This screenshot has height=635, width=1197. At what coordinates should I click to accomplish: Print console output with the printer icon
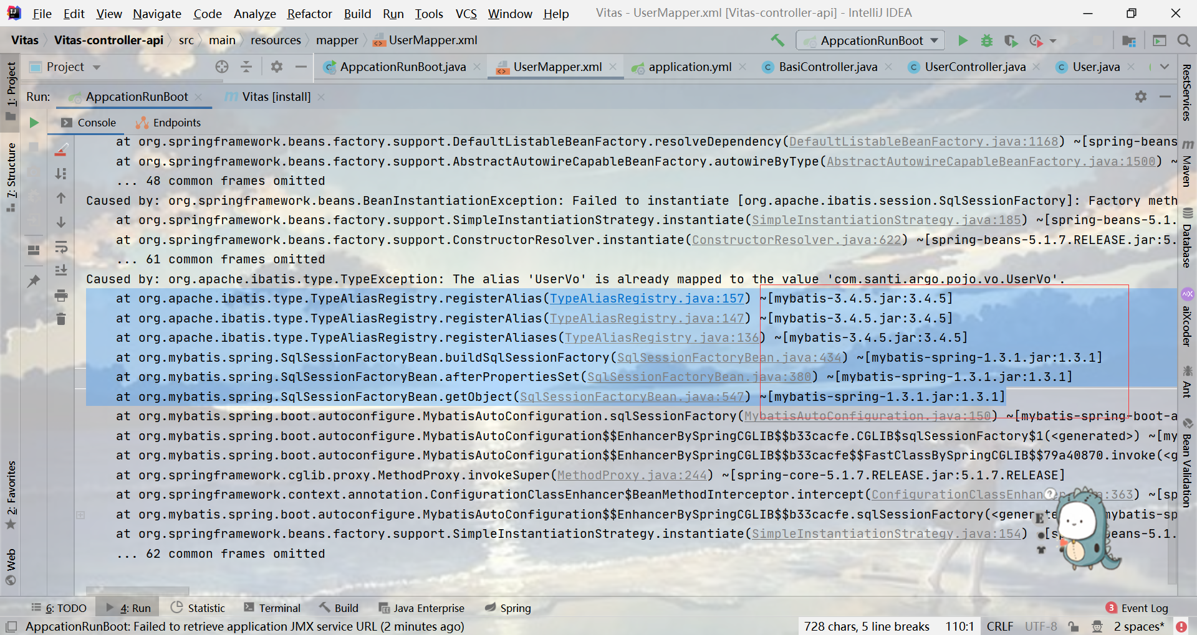tap(61, 295)
